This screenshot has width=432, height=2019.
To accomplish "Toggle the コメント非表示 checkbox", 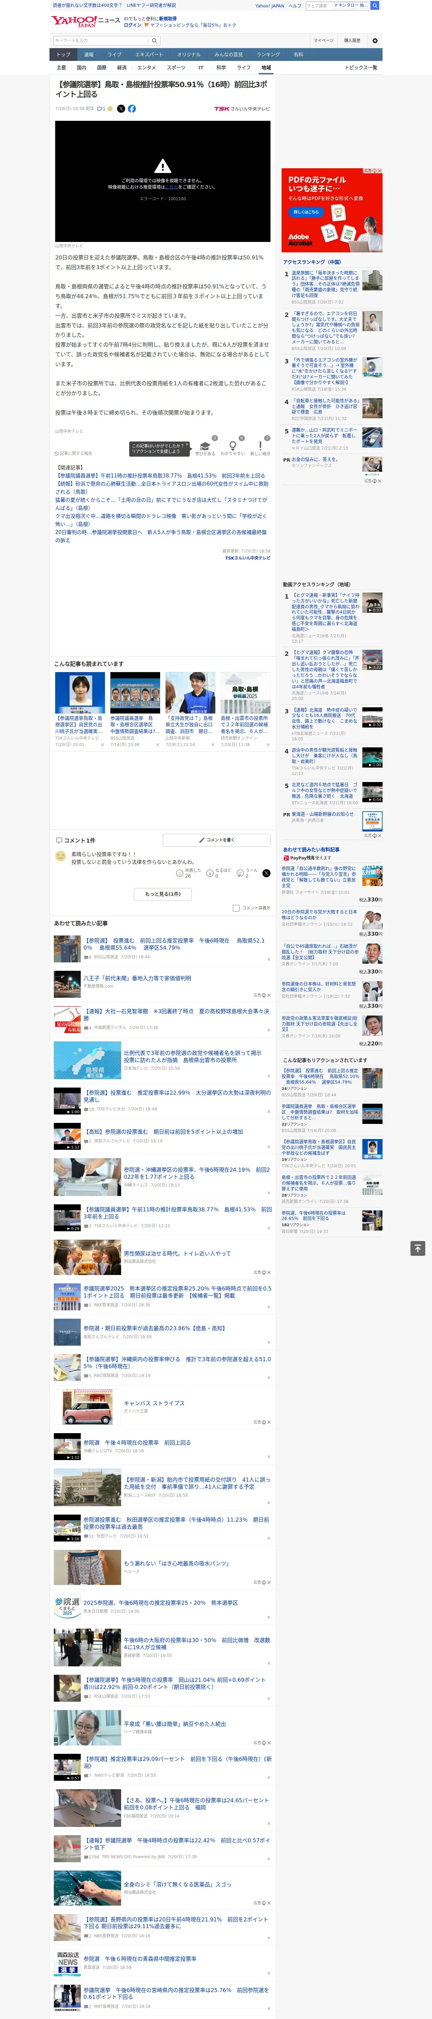I will 236,909.
